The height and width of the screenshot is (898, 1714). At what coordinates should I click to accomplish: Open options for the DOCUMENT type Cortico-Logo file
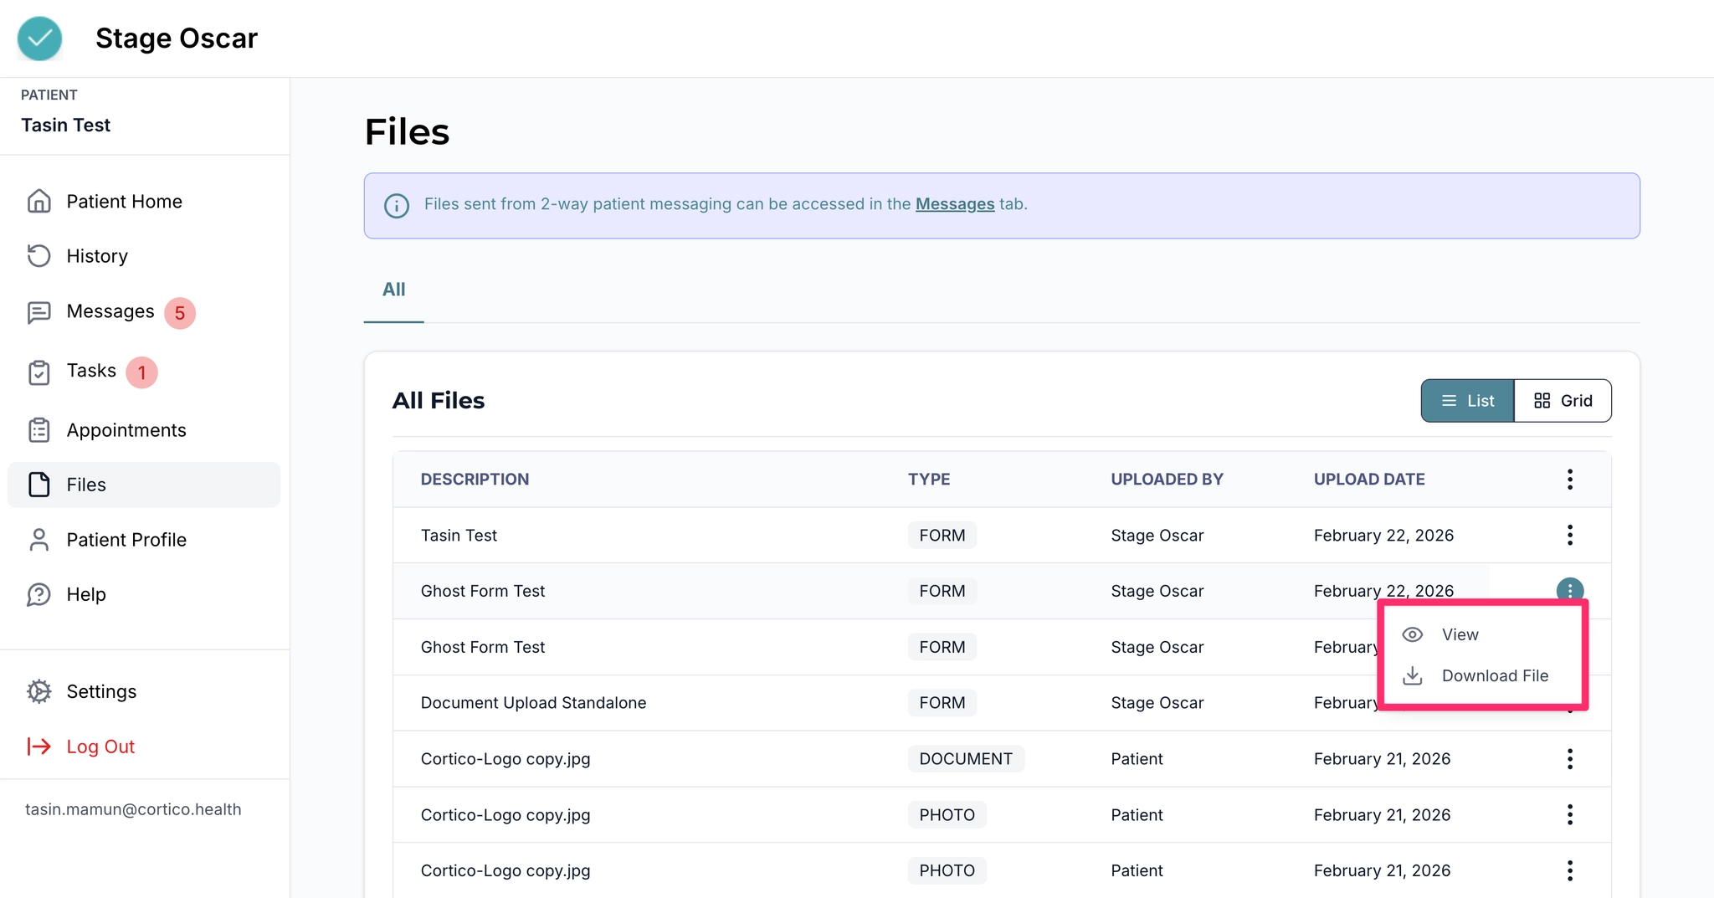(1569, 759)
